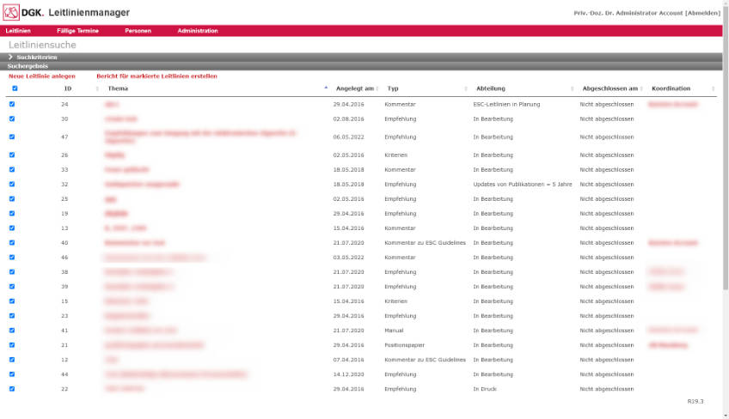
Task: Click 'Positionspapier' type cell
Action: coord(405,345)
